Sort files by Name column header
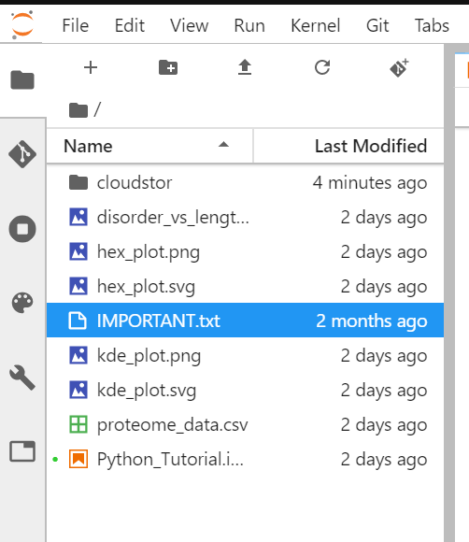The height and width of the screenshot is (542, 469). 149,146
